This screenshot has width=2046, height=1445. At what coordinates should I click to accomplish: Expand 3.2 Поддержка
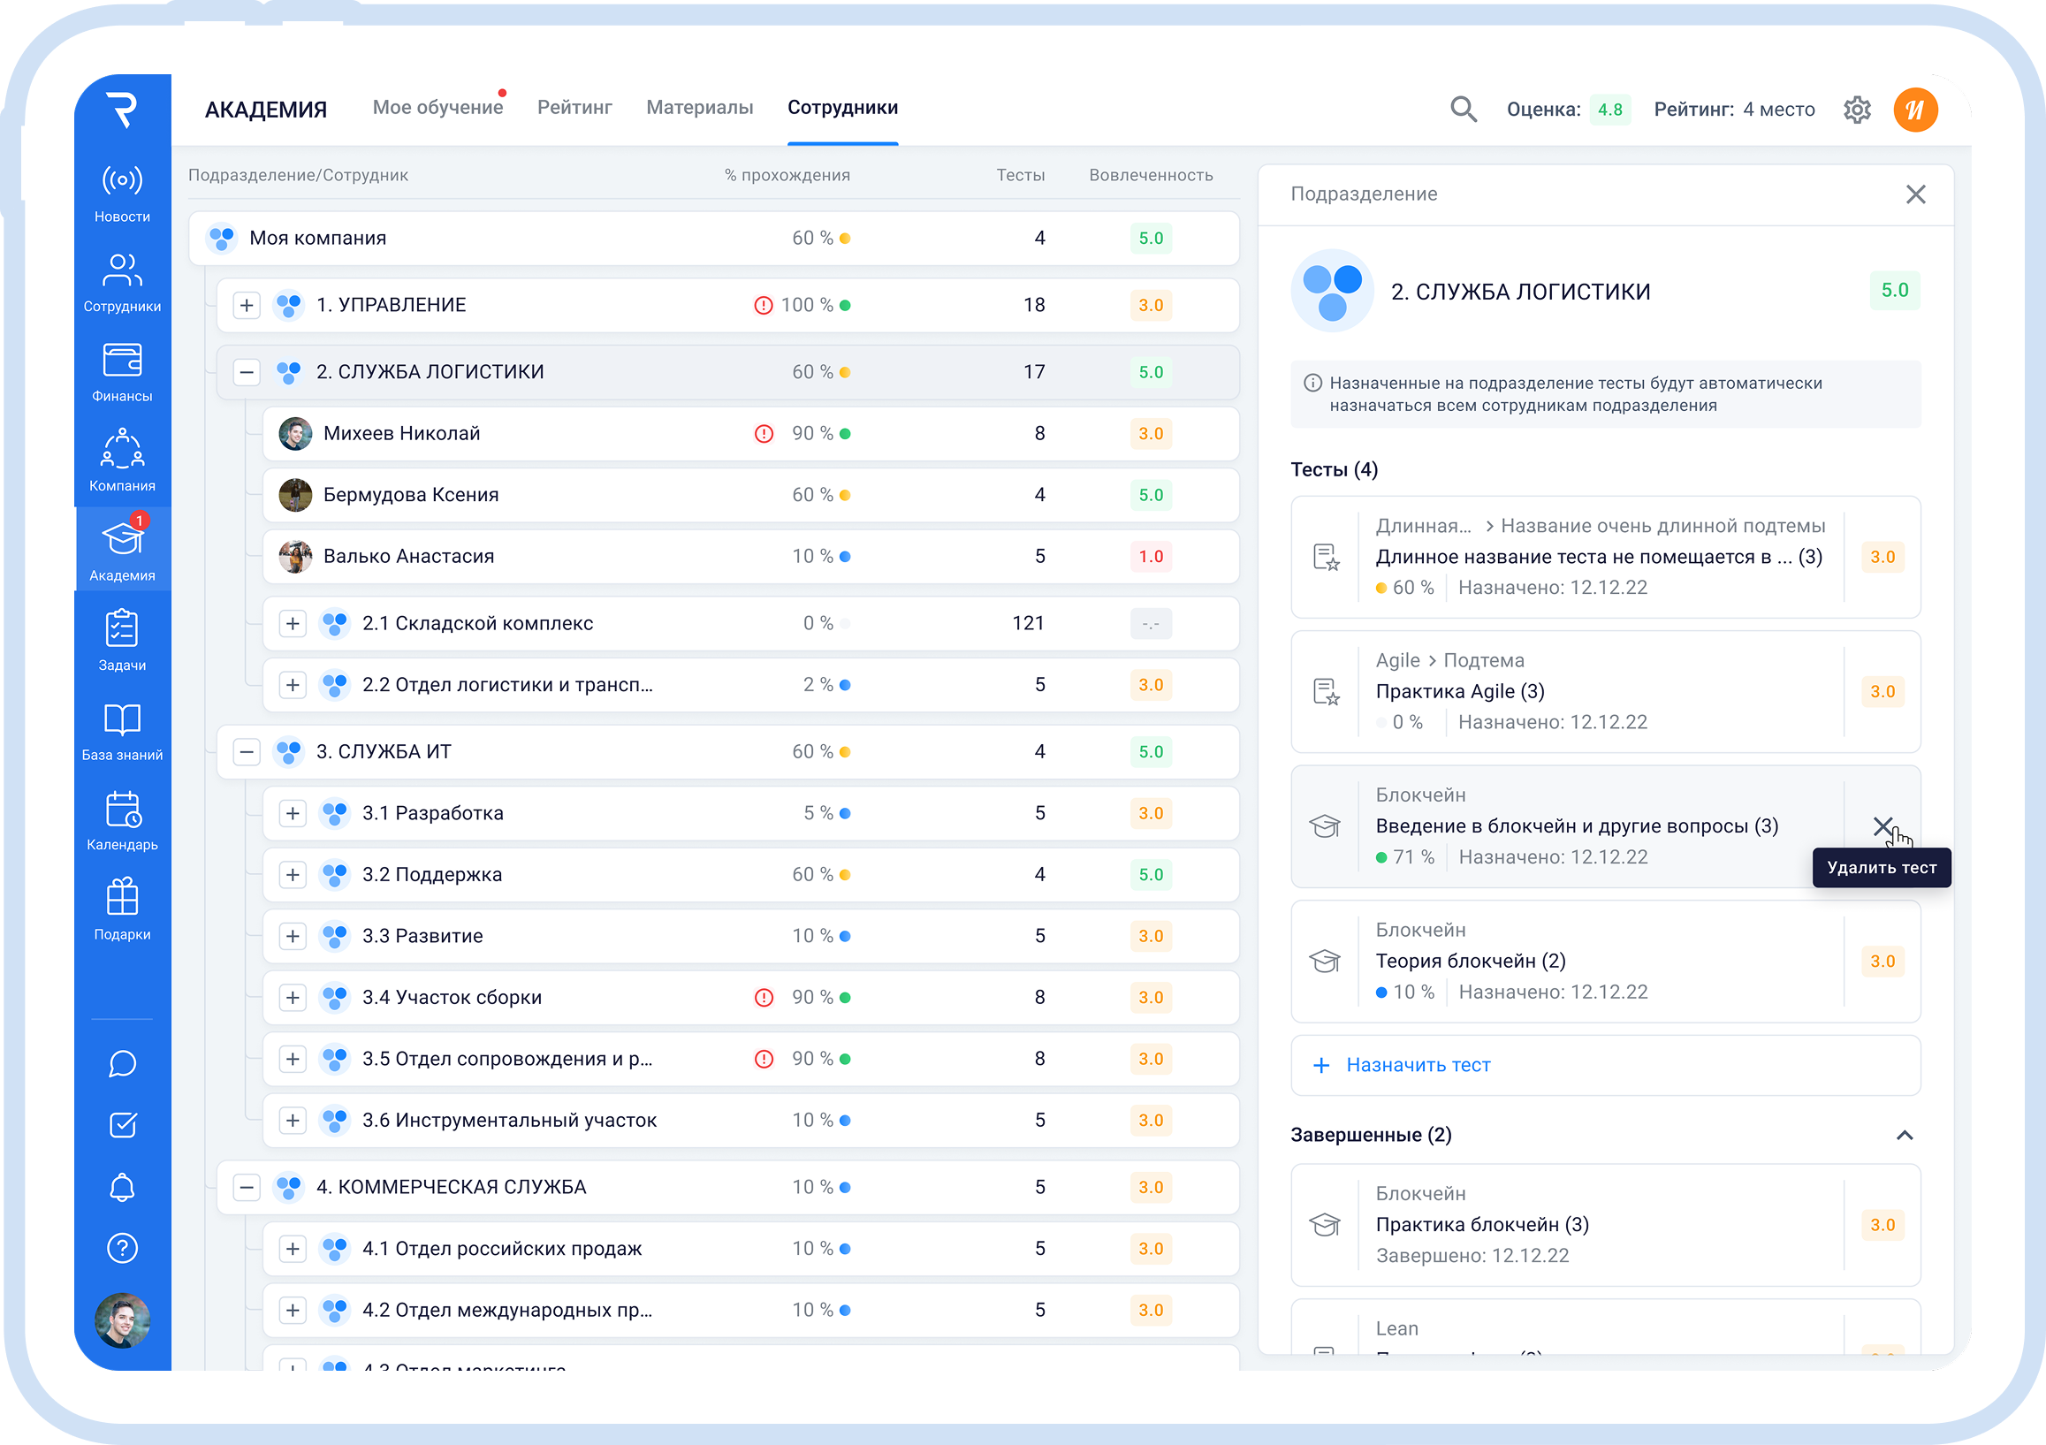point(293,875)
